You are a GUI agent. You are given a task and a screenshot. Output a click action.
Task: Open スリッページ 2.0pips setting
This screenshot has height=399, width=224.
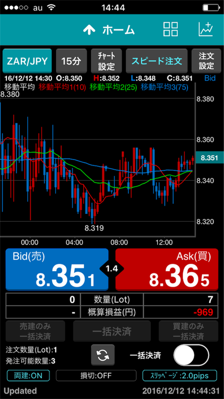[x=180, y=375]
